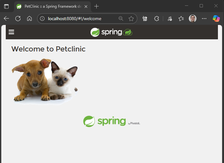Click the Welcome to Petclinic heading
Viewport: 224px width, 163px height.
point(48,49)
